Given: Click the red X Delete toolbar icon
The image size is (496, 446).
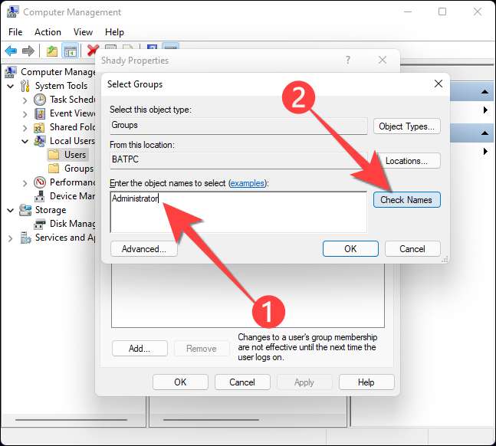Looking at the screenshot, I should [x=93, y=51].
